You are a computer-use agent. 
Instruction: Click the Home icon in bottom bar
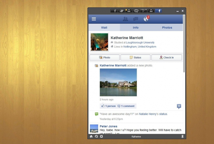click(x=91, y=137)
